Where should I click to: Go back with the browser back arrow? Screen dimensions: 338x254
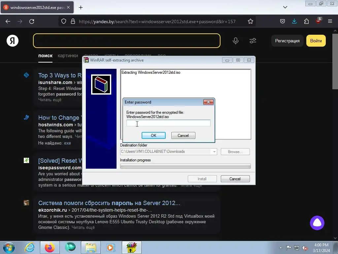[x=8, y=21]
